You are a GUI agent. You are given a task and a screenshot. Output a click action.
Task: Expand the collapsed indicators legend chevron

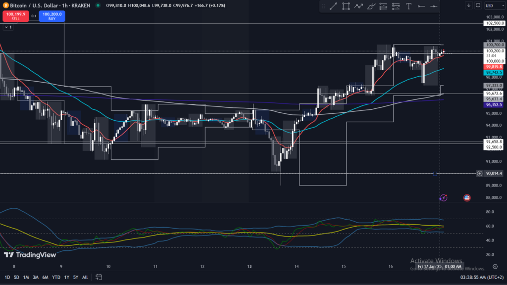coord(4,27)
